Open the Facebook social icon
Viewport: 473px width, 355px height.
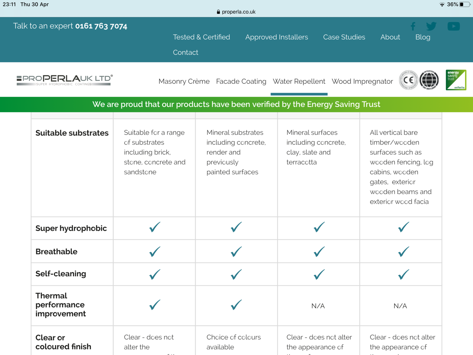[413, 26]
